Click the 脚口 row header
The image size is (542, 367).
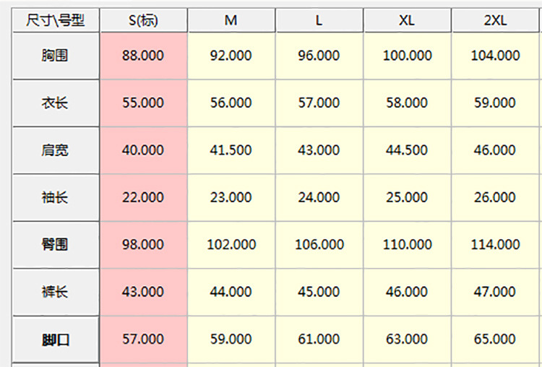(x=56, y=339)
